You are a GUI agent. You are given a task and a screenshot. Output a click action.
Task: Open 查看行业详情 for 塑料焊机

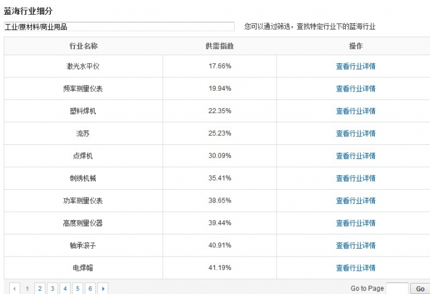pos(356,111)
